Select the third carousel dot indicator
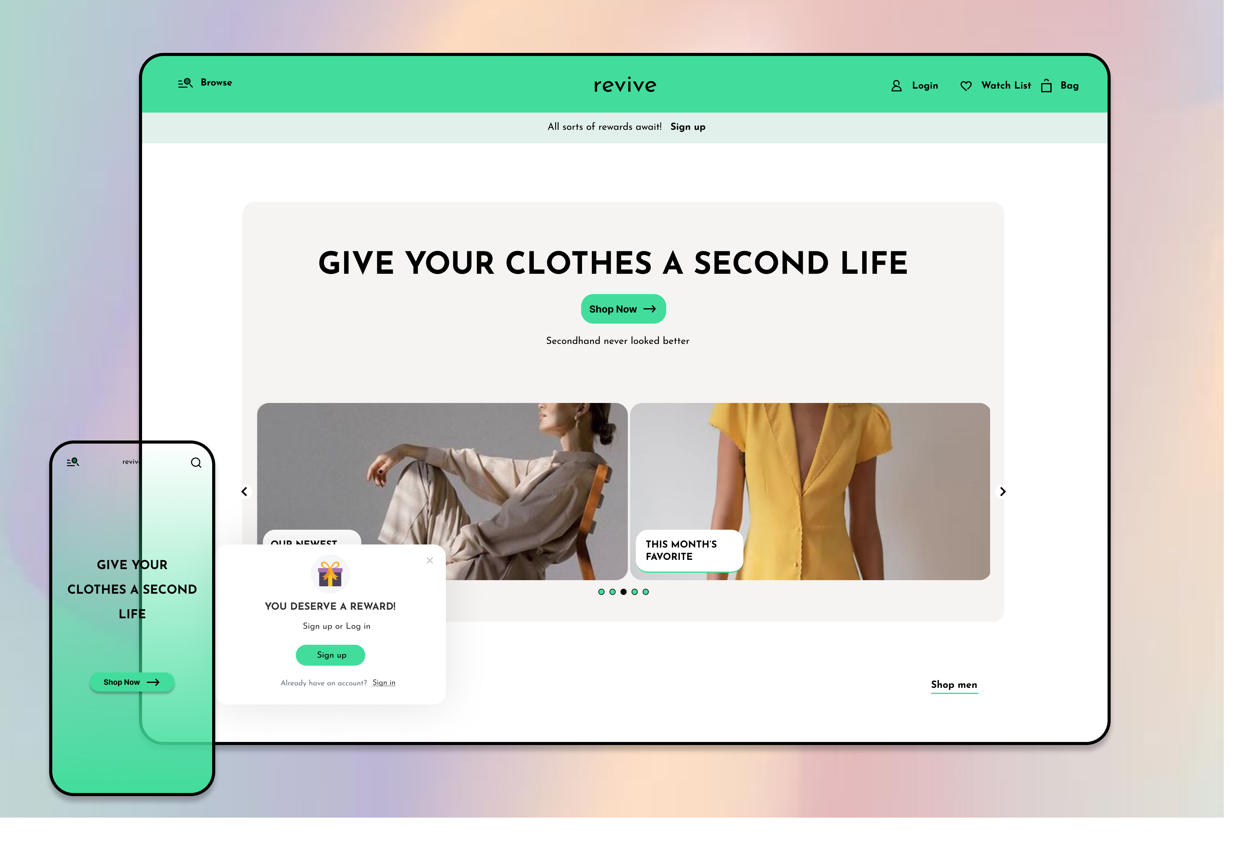Viewport: 1249px width, 857px height. click(622, 591)
